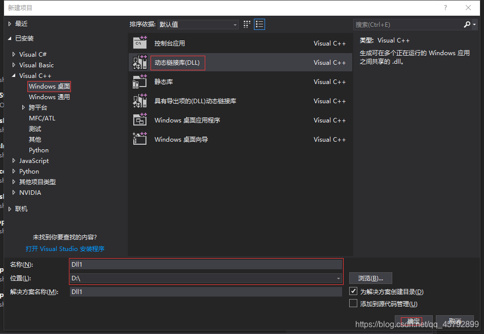484x334 pixels.
Task: Switch to the list view toggle
Action: click(x=259, y=24)
